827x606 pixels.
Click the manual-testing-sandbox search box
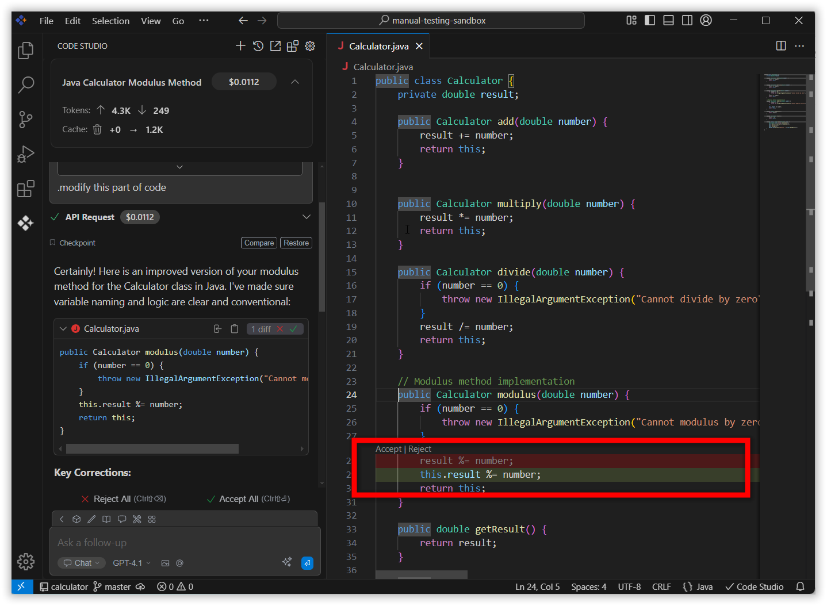coord(431,20)
